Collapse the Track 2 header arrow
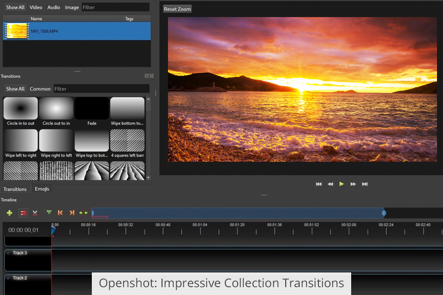The image size is (443, 295). [8, 278]
